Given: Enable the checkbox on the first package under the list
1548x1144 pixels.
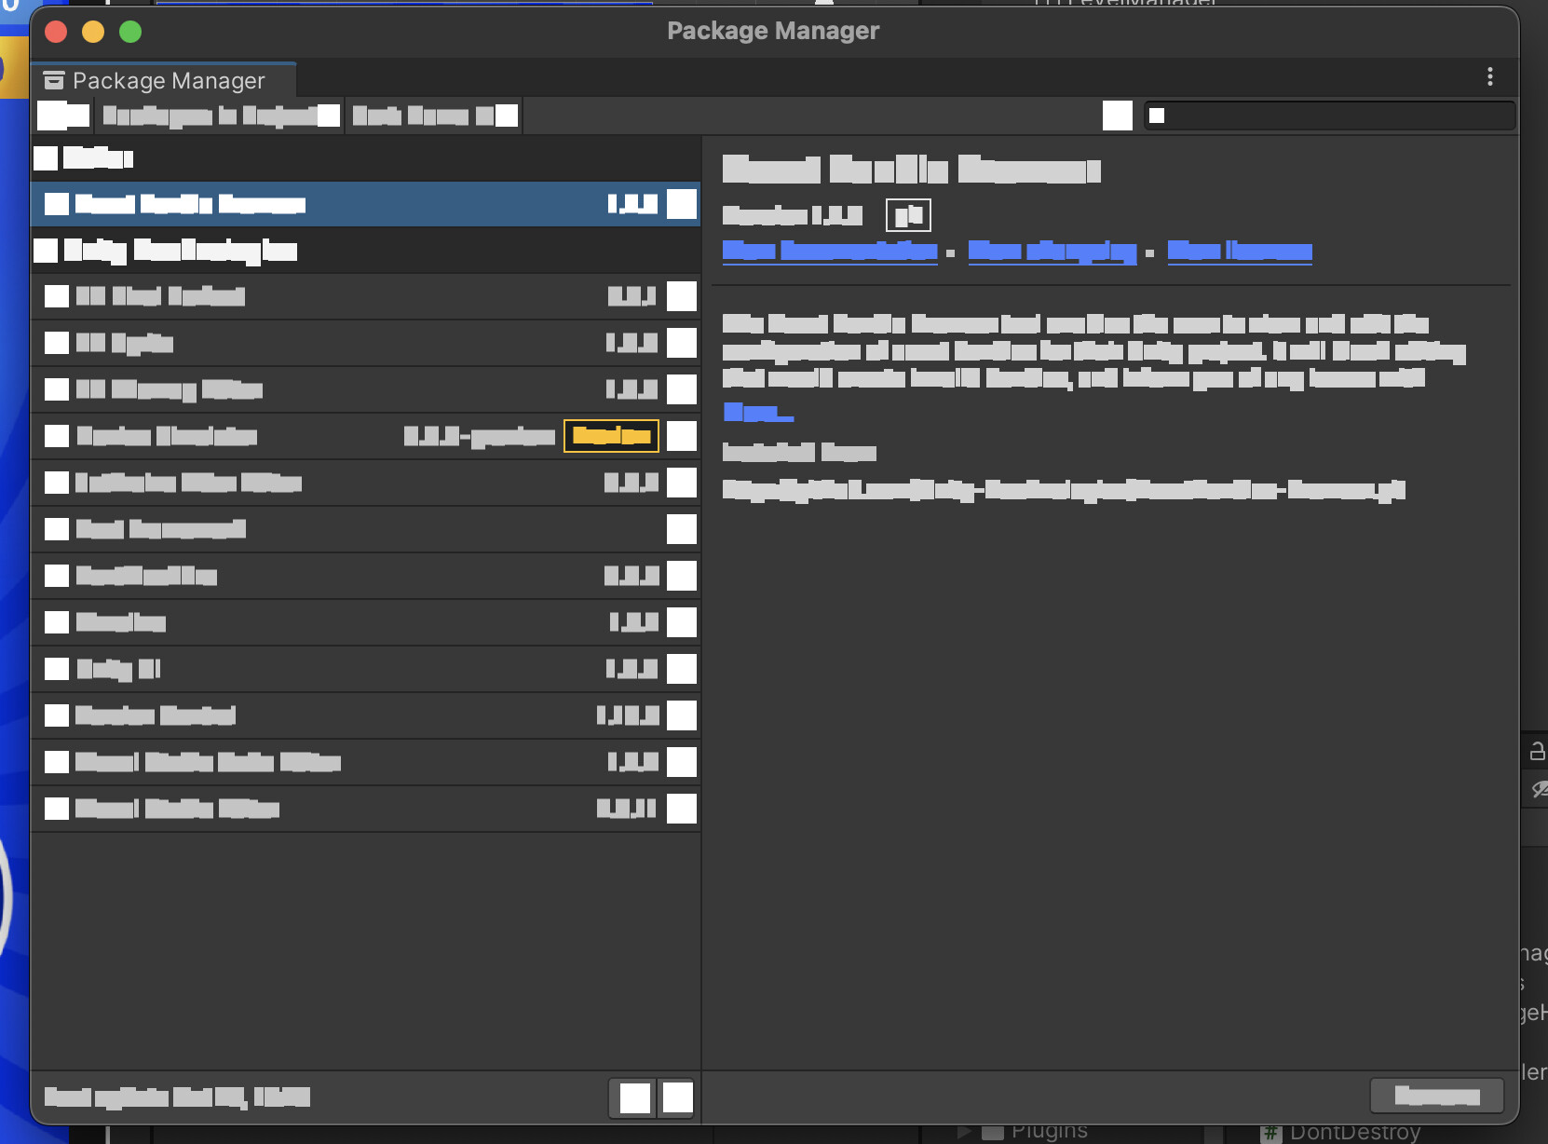Looking at the screenshot, I should (x=56, y=296).
